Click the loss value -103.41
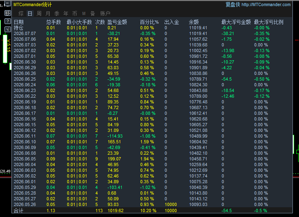The height and width of the screenshot is (217, 299). [x=115, y=187]
